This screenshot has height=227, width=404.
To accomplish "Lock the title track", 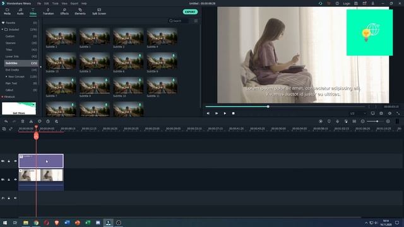I will (x=9, y=161).
